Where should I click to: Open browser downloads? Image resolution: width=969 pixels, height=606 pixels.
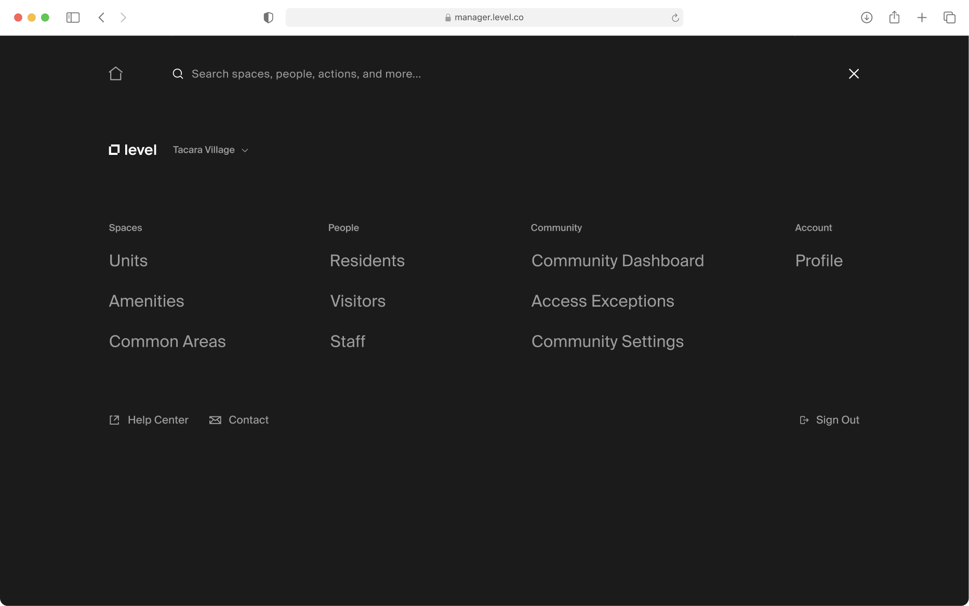(x=866, y=18)
